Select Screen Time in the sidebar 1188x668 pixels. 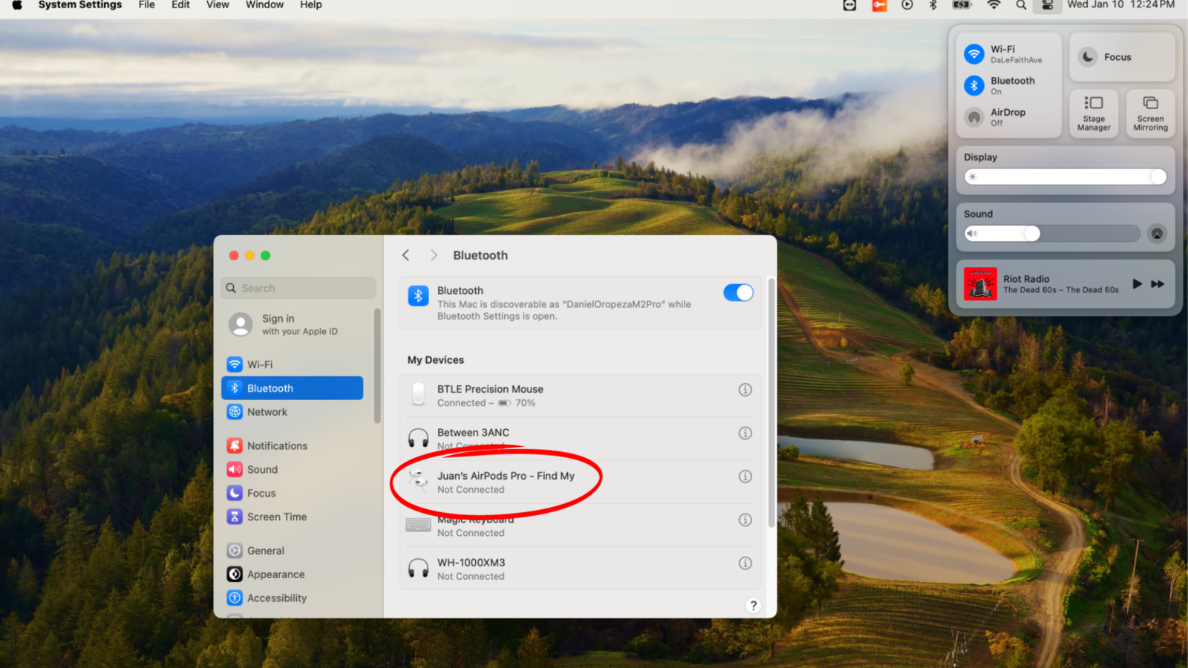pos(292,517)
